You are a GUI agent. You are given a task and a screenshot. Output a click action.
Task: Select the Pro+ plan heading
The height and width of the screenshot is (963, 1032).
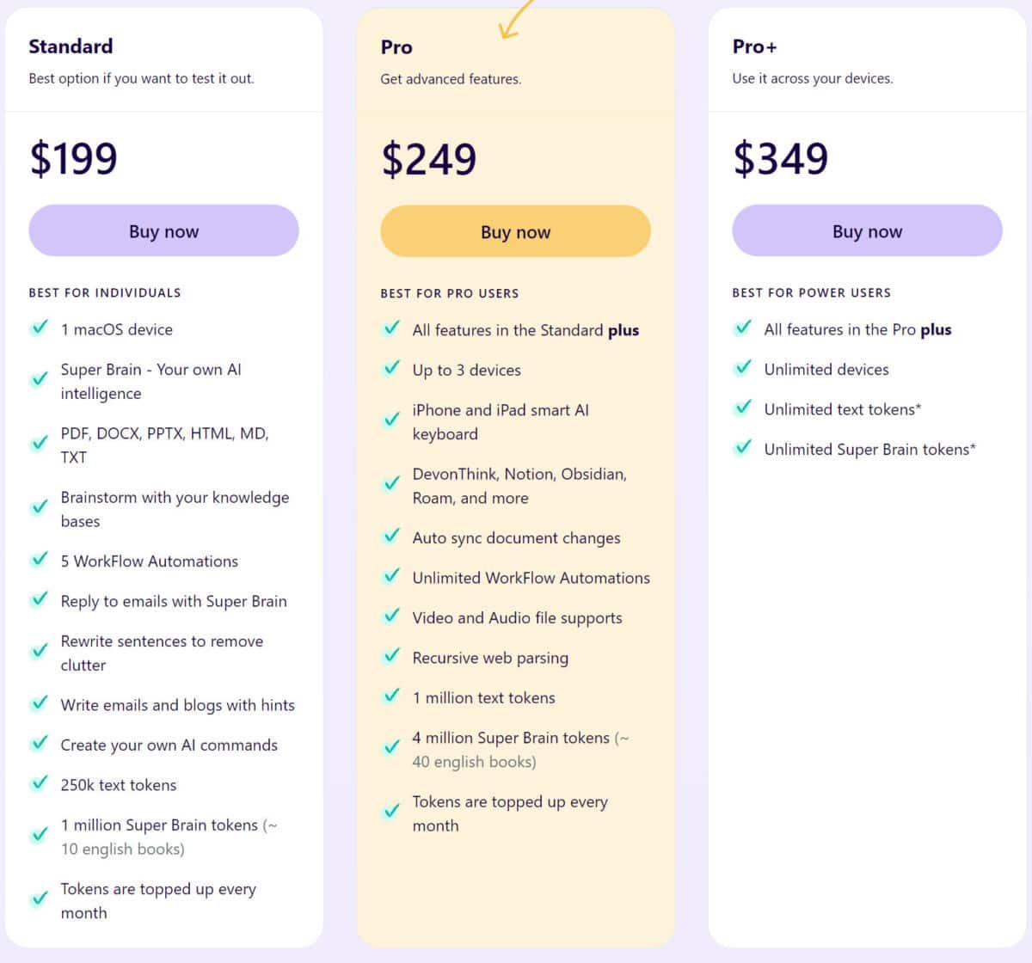[x=754, y=46]
